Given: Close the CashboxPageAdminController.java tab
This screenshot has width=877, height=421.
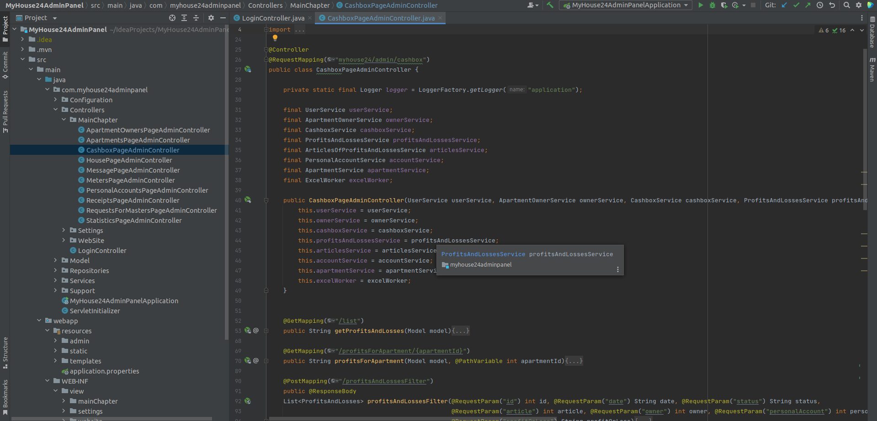Looking at the screenshot, I should pos(440,18).
